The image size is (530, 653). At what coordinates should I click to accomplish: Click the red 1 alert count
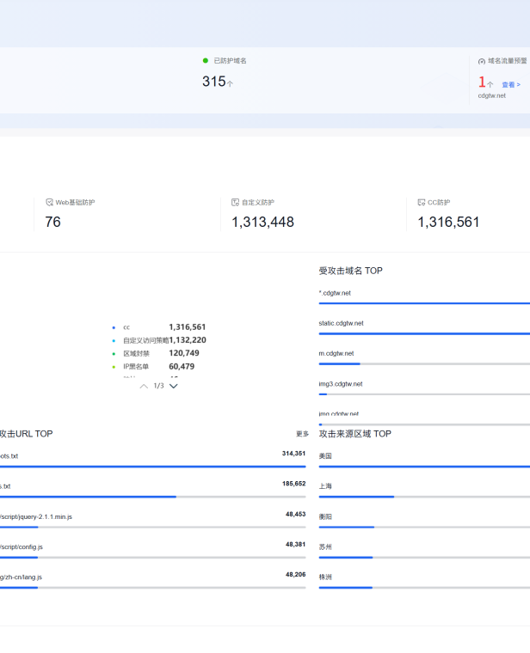(x=482, y=82)
